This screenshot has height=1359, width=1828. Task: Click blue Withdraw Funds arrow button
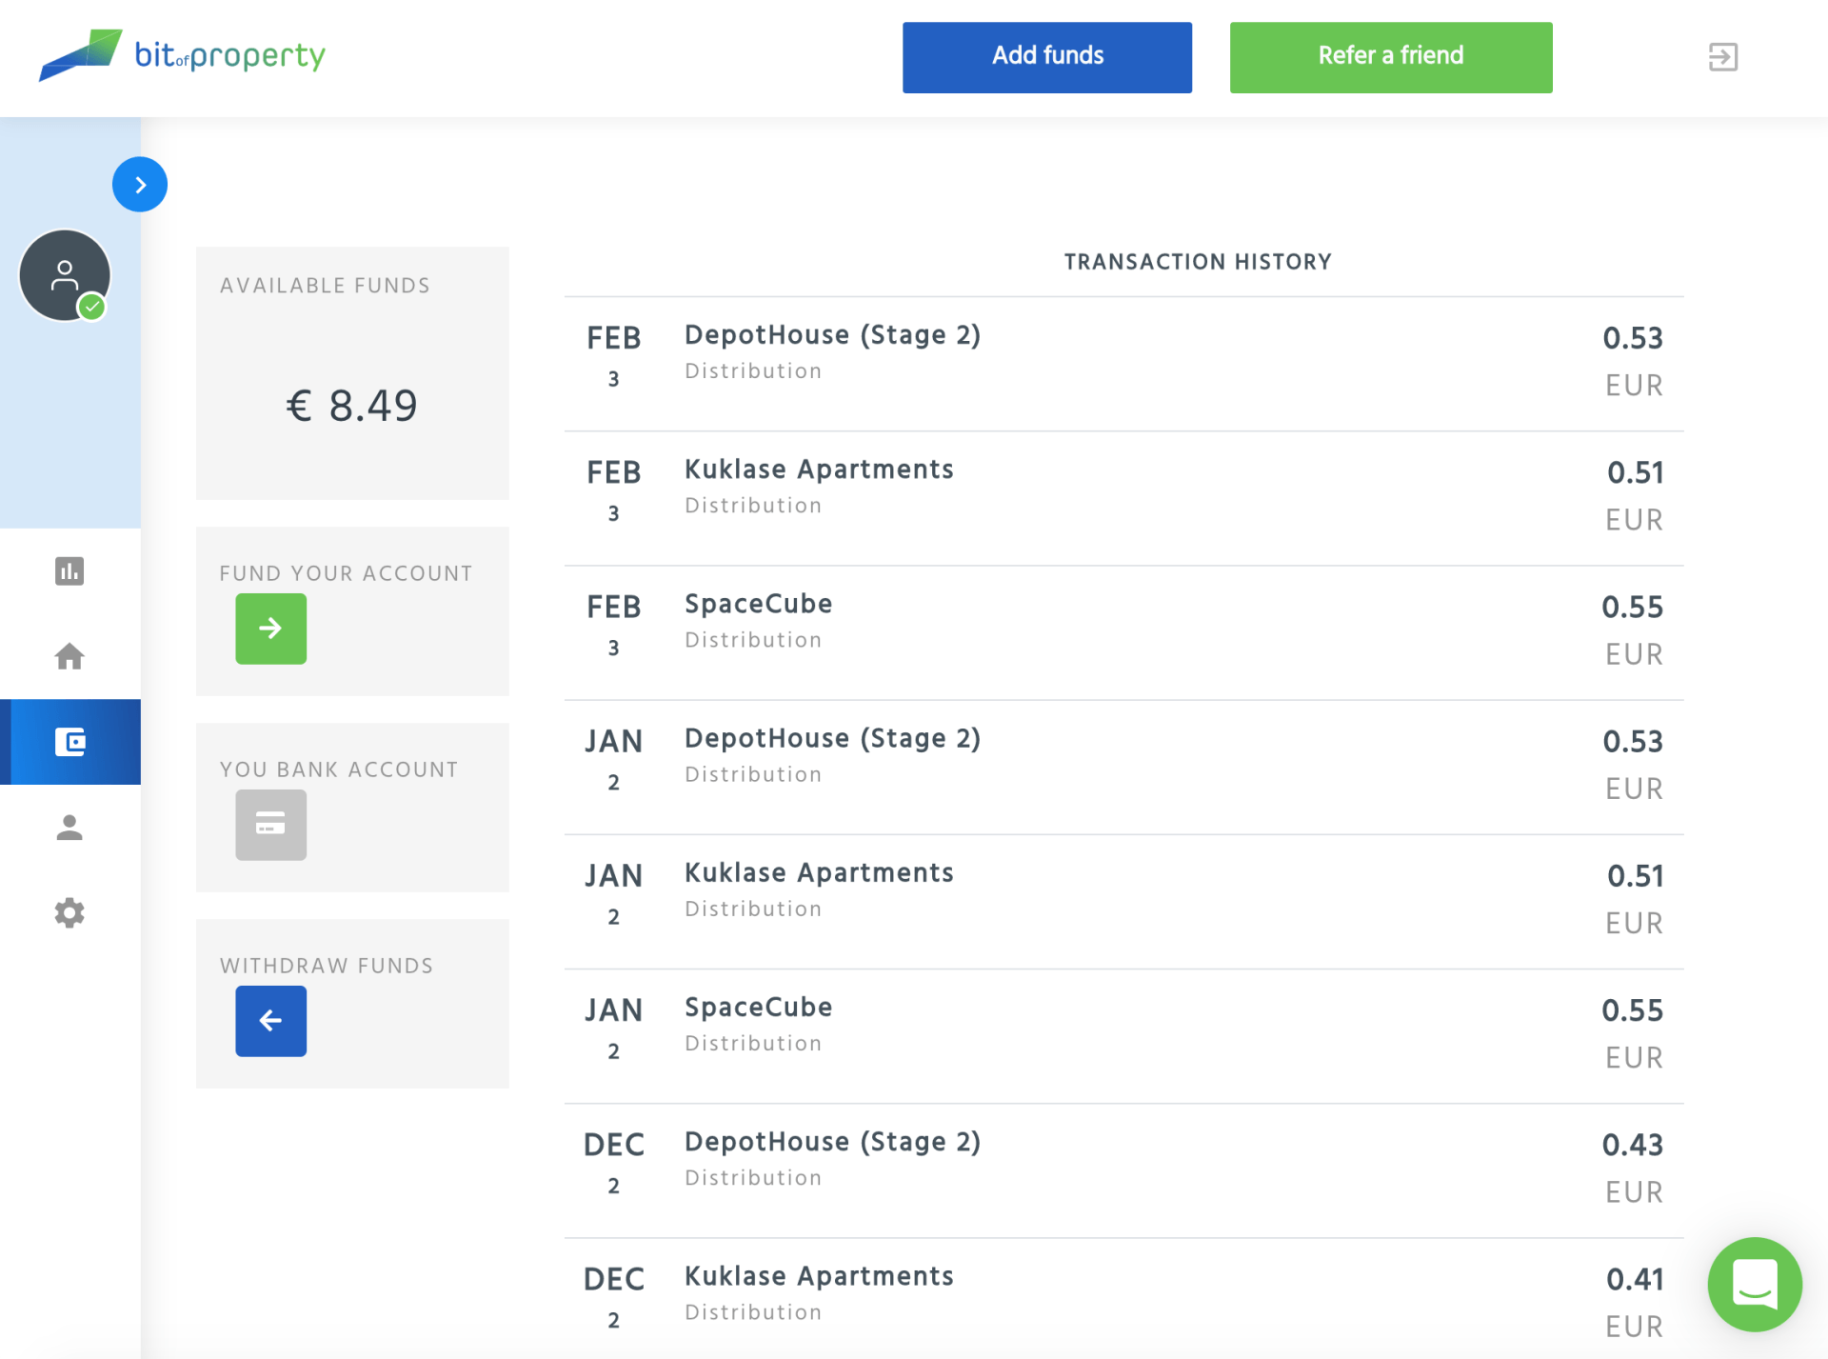270,1021
